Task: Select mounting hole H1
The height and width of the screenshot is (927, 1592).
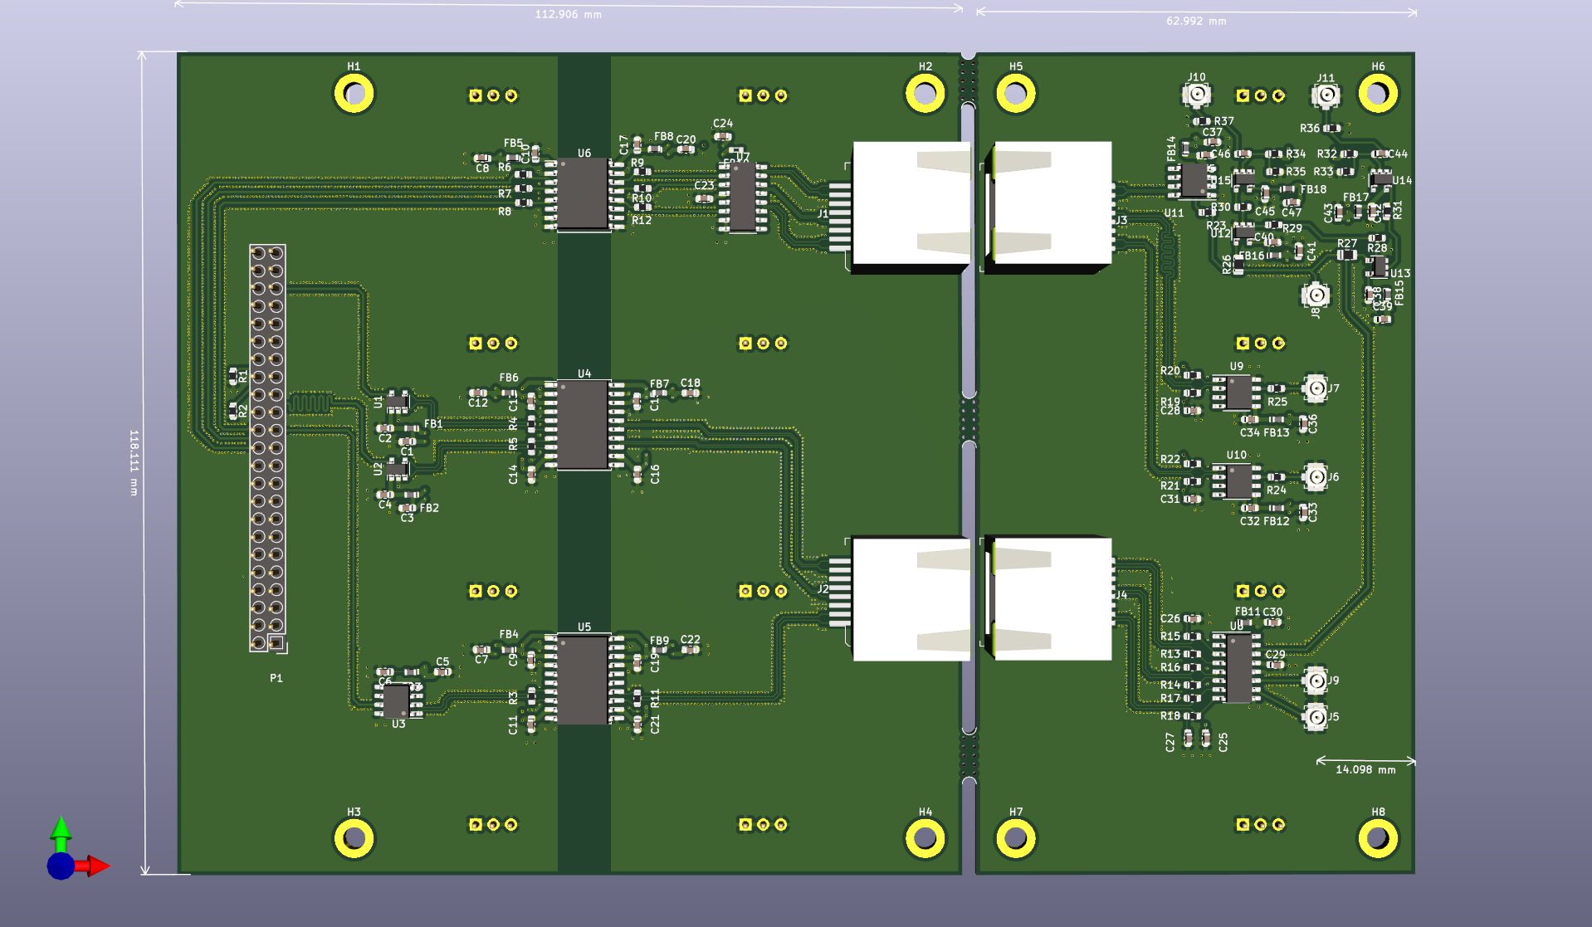Action: (x=354, y=94)
